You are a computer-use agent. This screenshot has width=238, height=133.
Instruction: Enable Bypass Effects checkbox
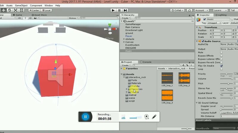[x=221, y=56]
